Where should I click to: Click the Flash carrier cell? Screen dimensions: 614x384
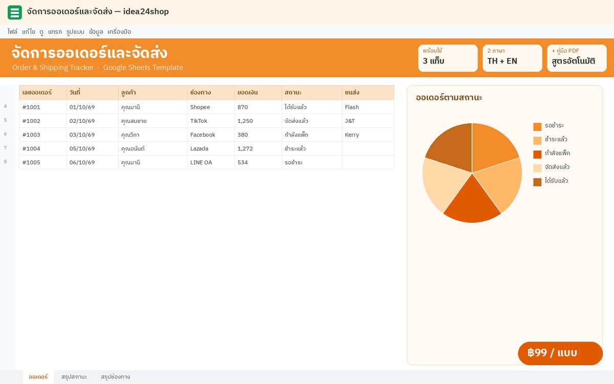point(368,107)
